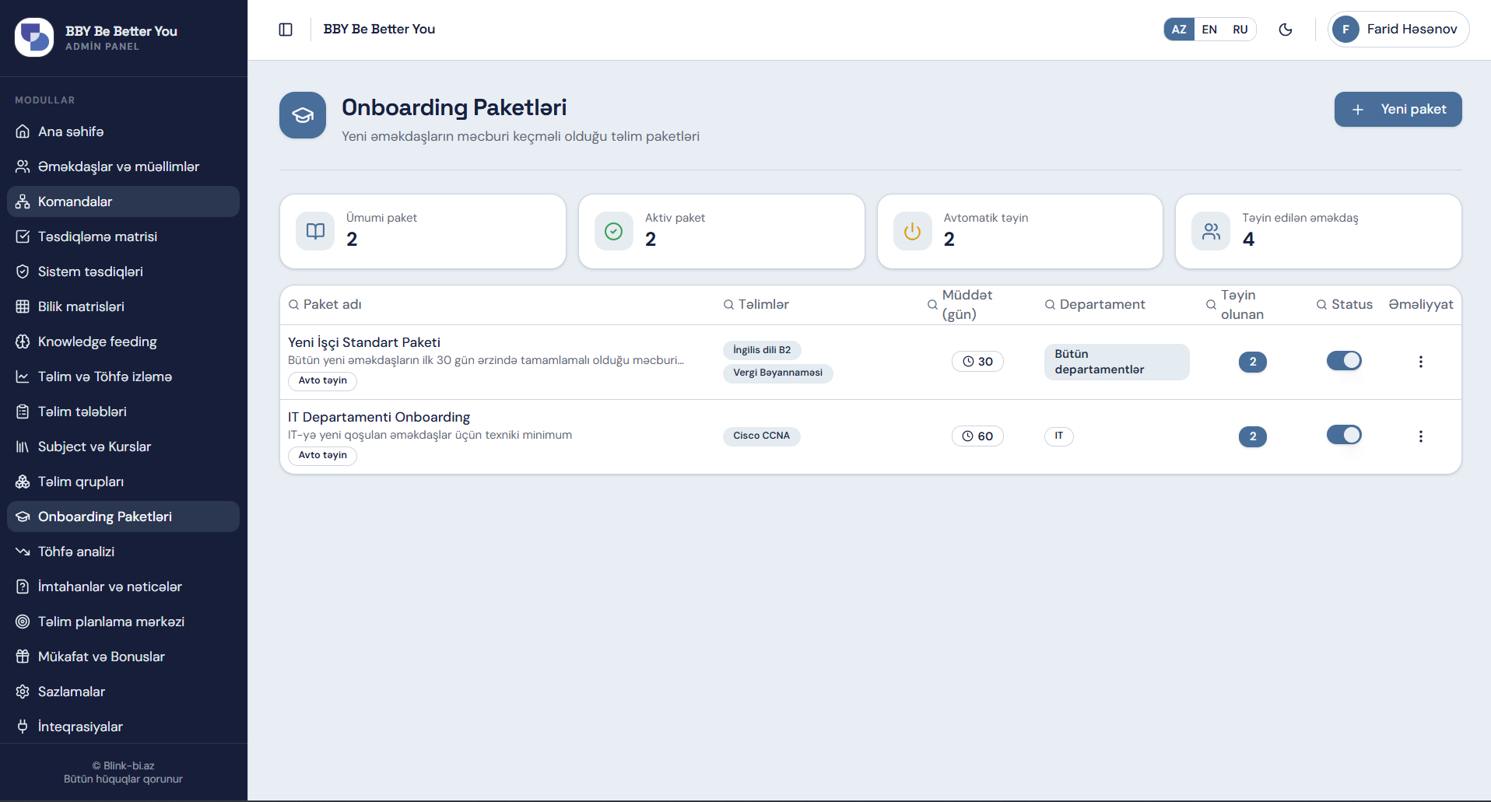Open the actions menu for Yeni İşçi Standart Paketi
This screenshot has width=1491, height=802.
(x=1421, y=362)
